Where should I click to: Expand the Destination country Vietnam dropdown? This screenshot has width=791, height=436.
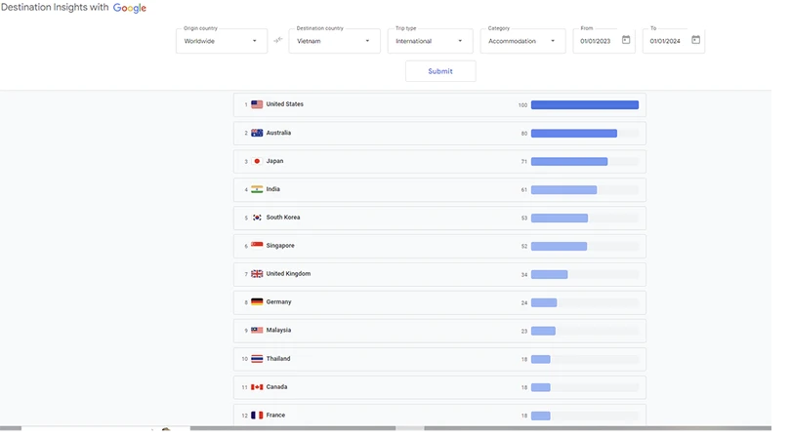coord(334,41)
